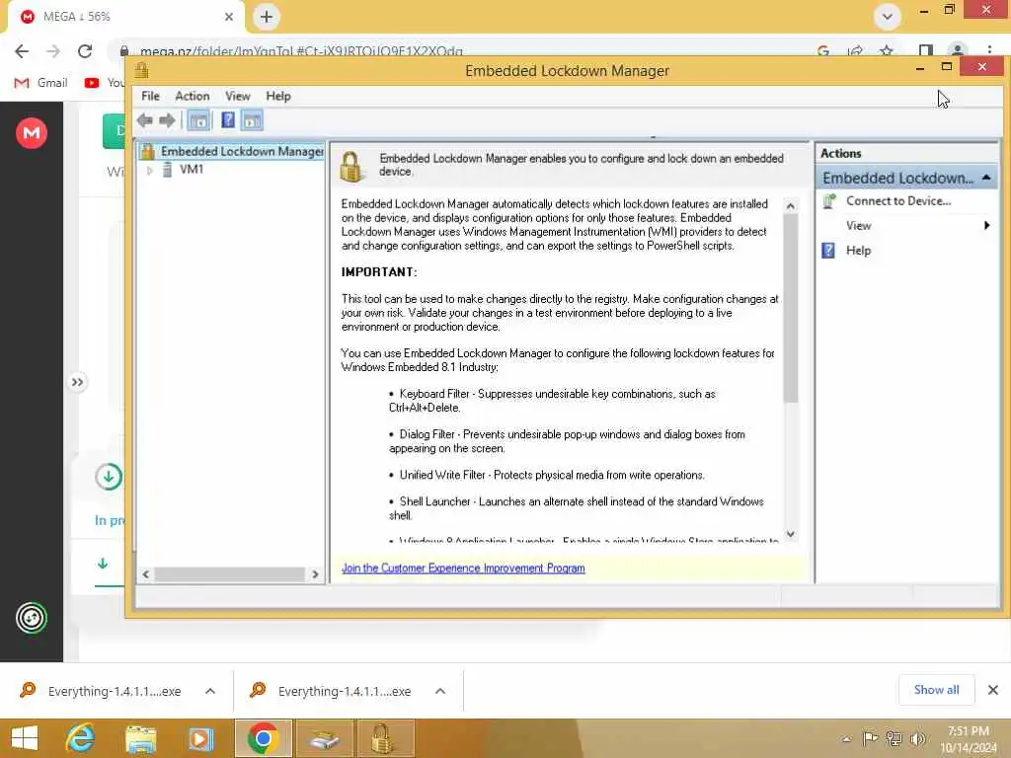Click Show all downloads button
Screen dimensions: 1011x758
[x=936, y=690]
